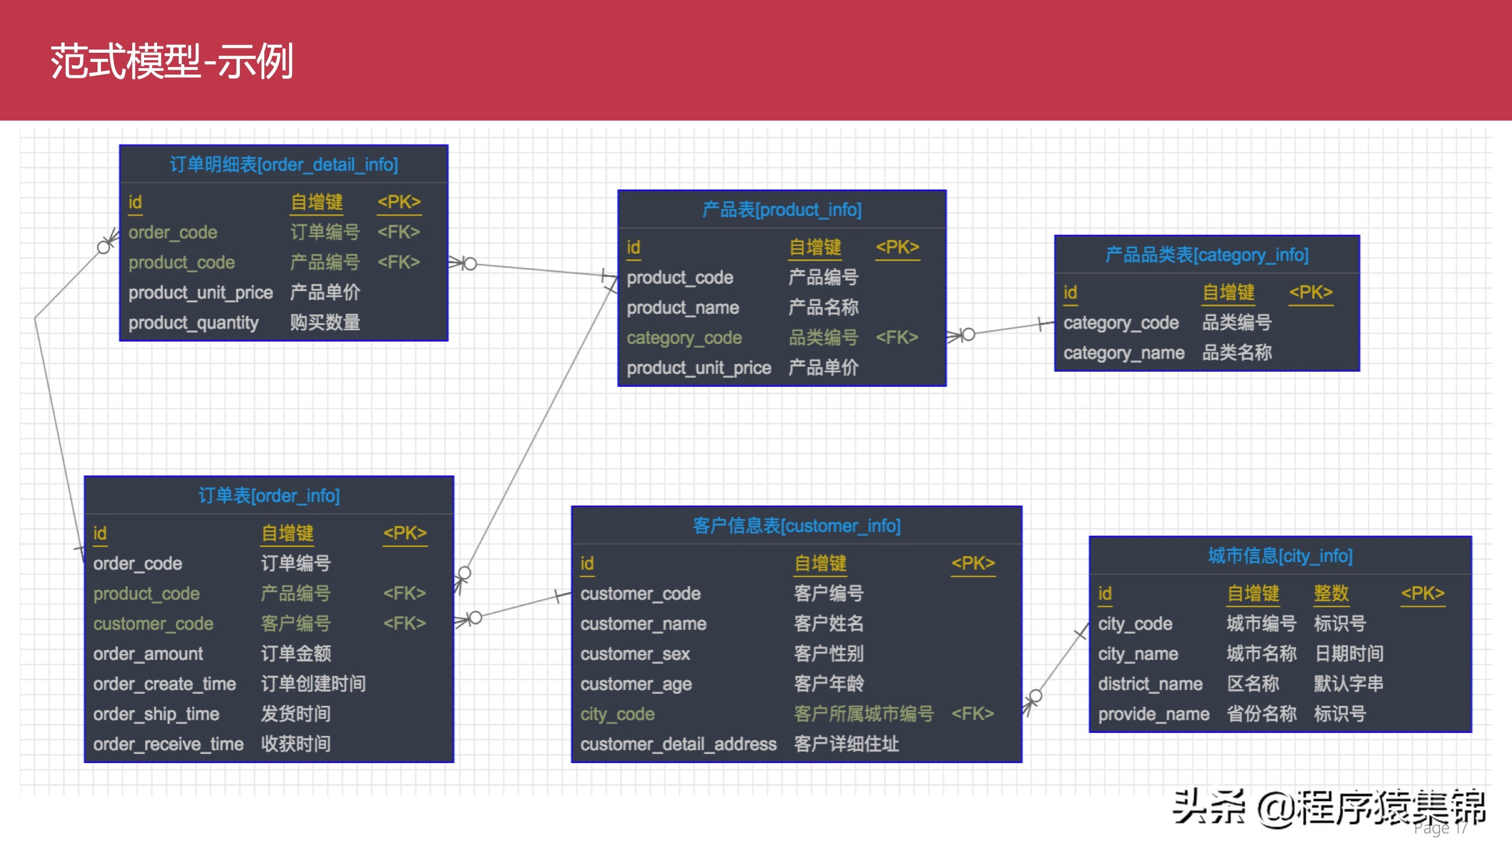Click customer_sex field
The width and height of the screenshot is (1512, 851).
coord(635,654)
